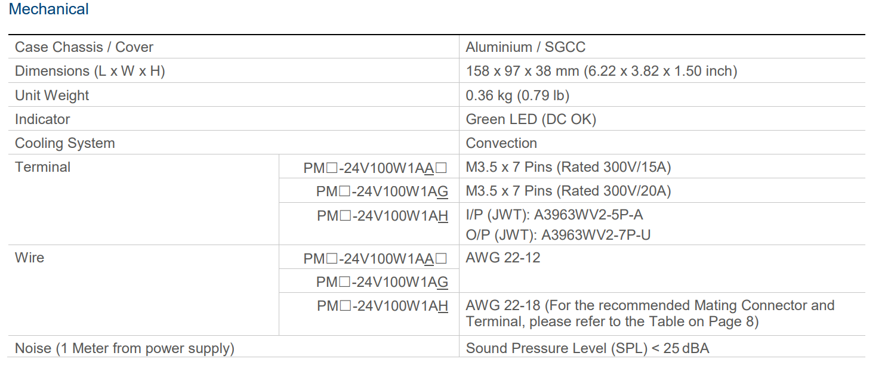Click the "Dimensions (L x W x H)" label
Screen dimensions: 891x365
[90, 71]
